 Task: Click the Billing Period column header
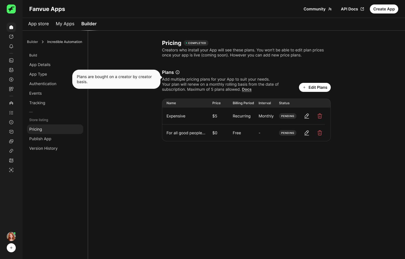tap(243, 103)
